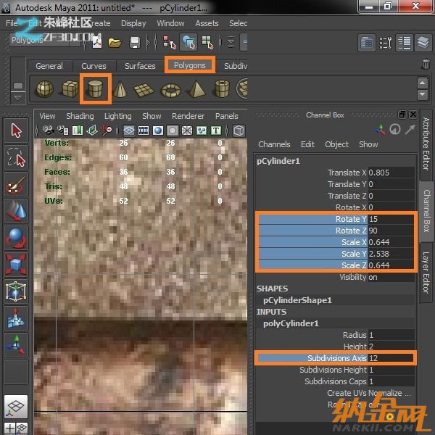The height and width of the screenshot is (435, 435).
Task: Create a polygon pipe from the shelf
Action: (x=223, y=88)
